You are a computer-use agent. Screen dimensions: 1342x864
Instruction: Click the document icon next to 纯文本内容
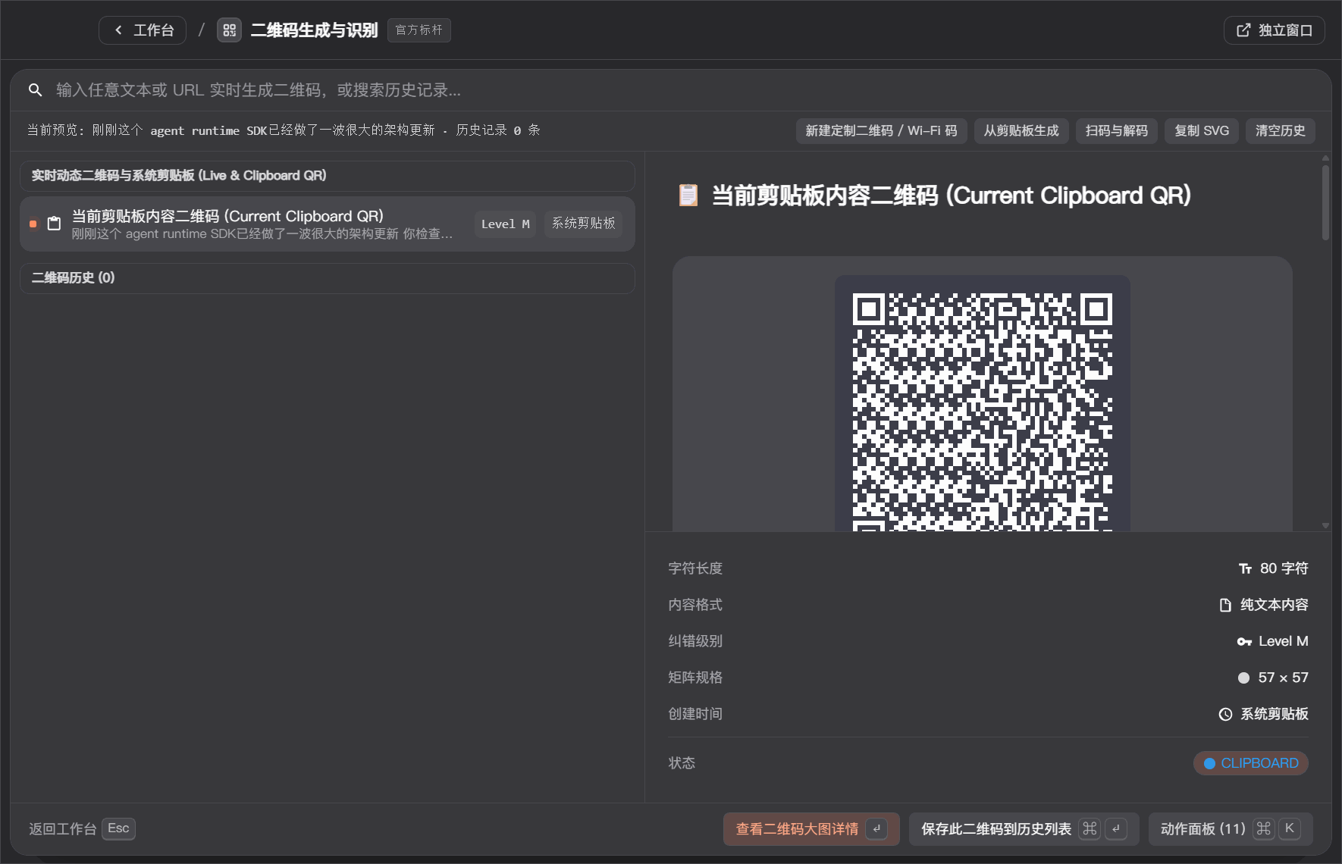[x=1225, y=605]
